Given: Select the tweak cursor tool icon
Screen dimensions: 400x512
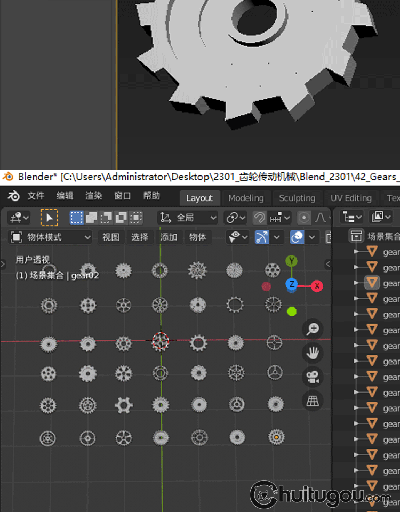Looking at the screenshot, I should click(x=49, y=218).
